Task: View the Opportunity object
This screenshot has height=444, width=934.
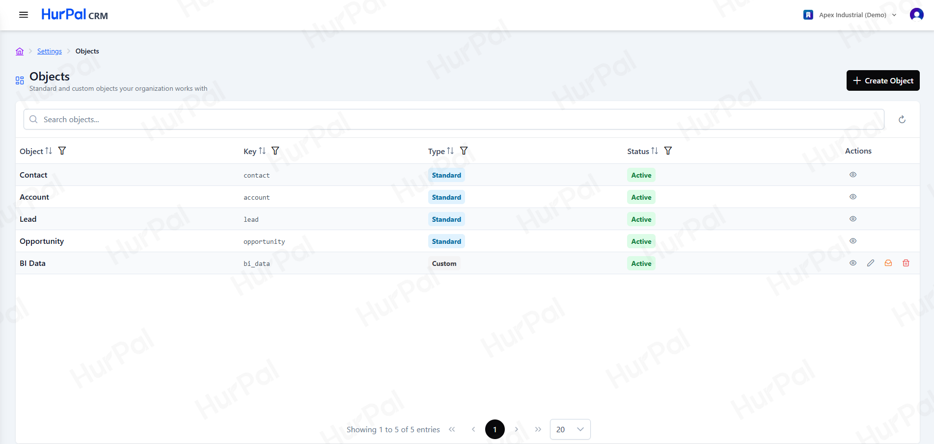Action: pyautogui.click(x=853, y=241)
